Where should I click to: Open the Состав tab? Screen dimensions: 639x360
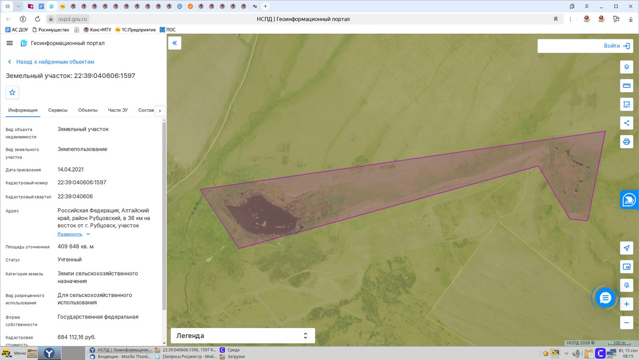pos(146,110)
